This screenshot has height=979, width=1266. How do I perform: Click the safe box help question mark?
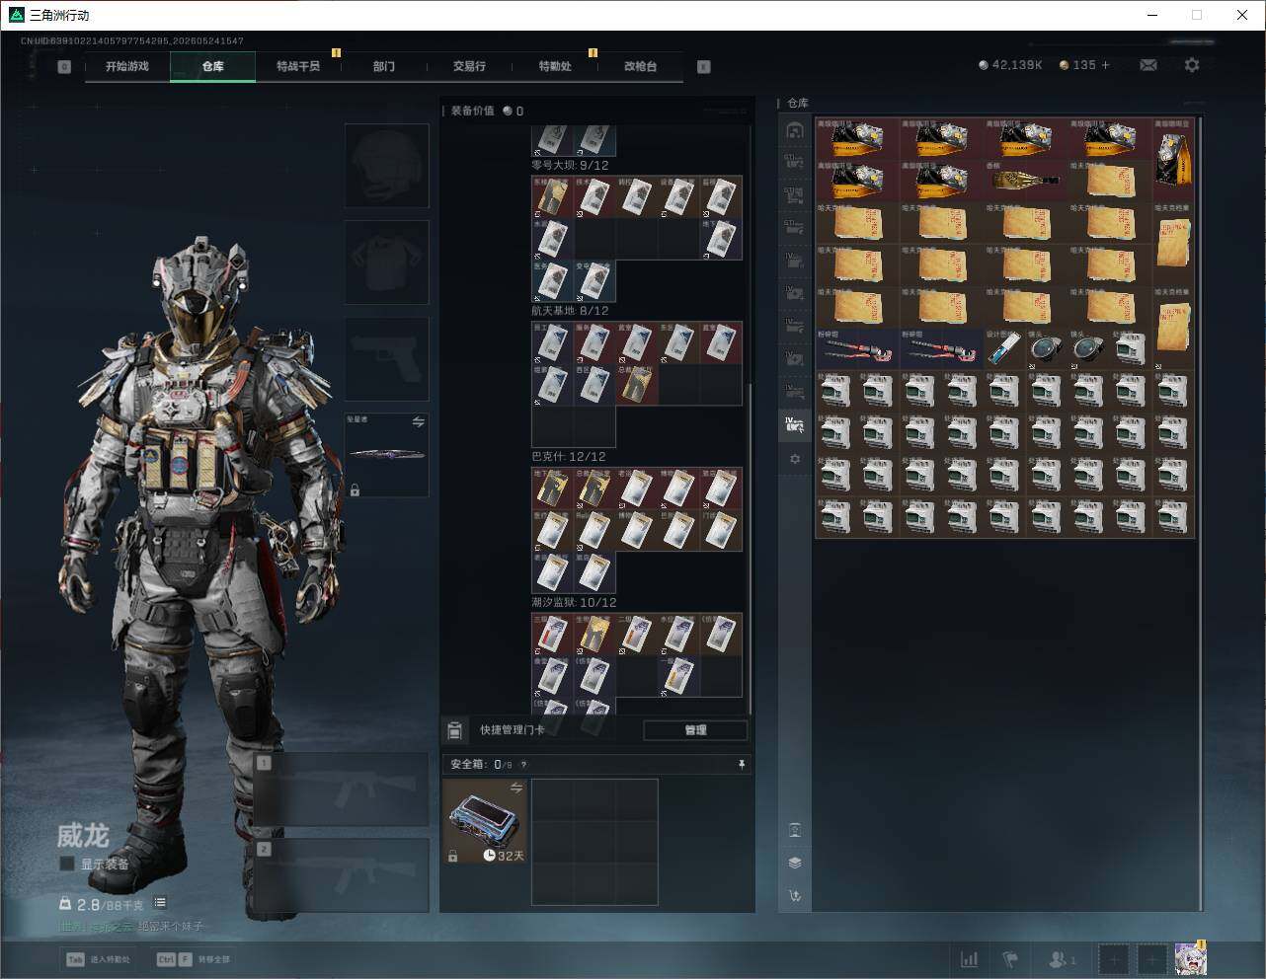click(x=523, y=764)
